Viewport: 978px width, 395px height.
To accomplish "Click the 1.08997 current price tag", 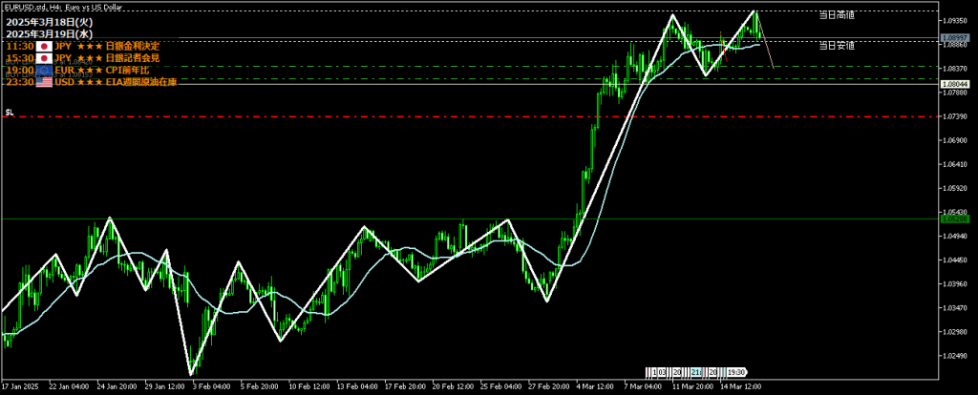I will [955, 38].
